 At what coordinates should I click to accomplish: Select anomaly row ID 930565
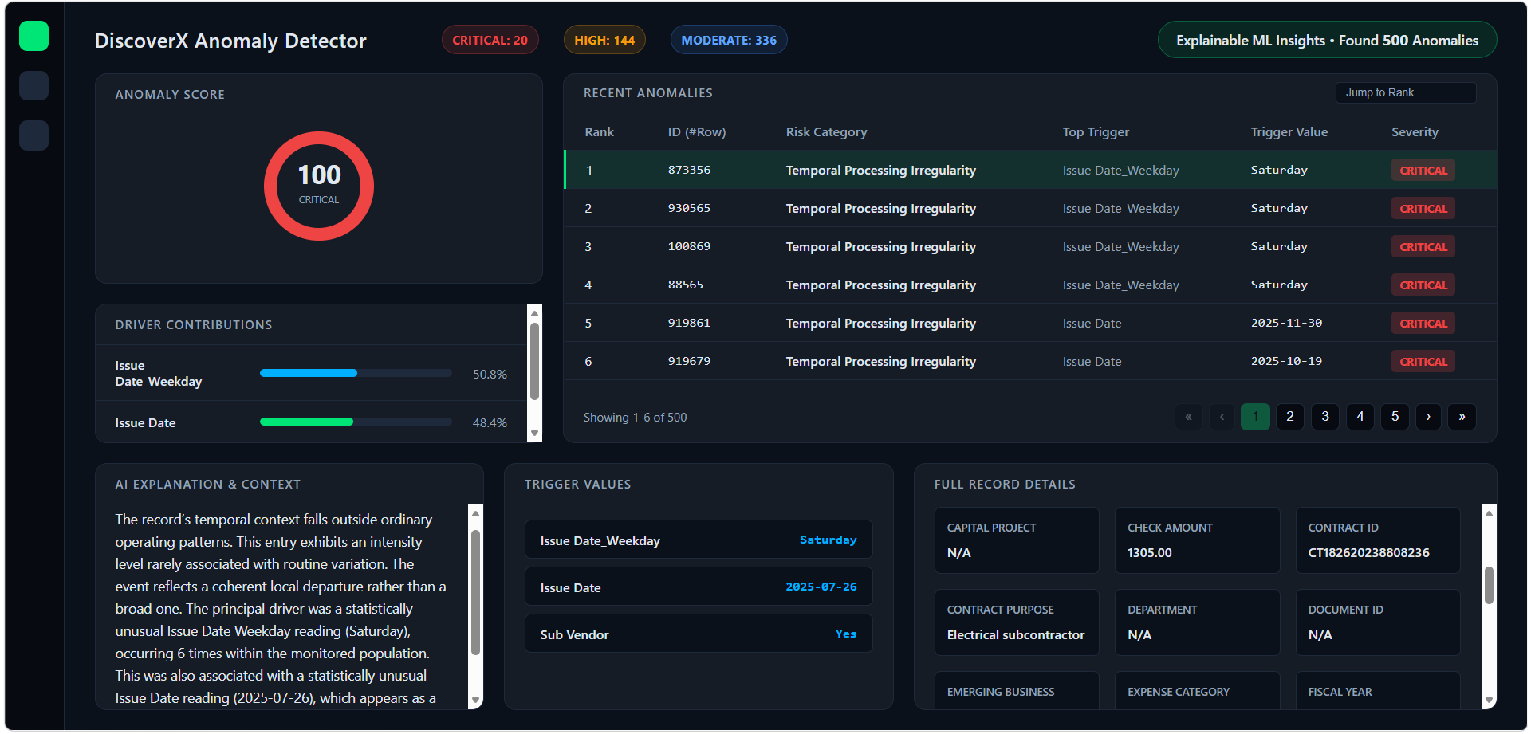1030,208
